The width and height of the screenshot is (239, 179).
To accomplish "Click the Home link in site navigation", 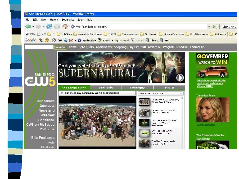I will 73,47.
